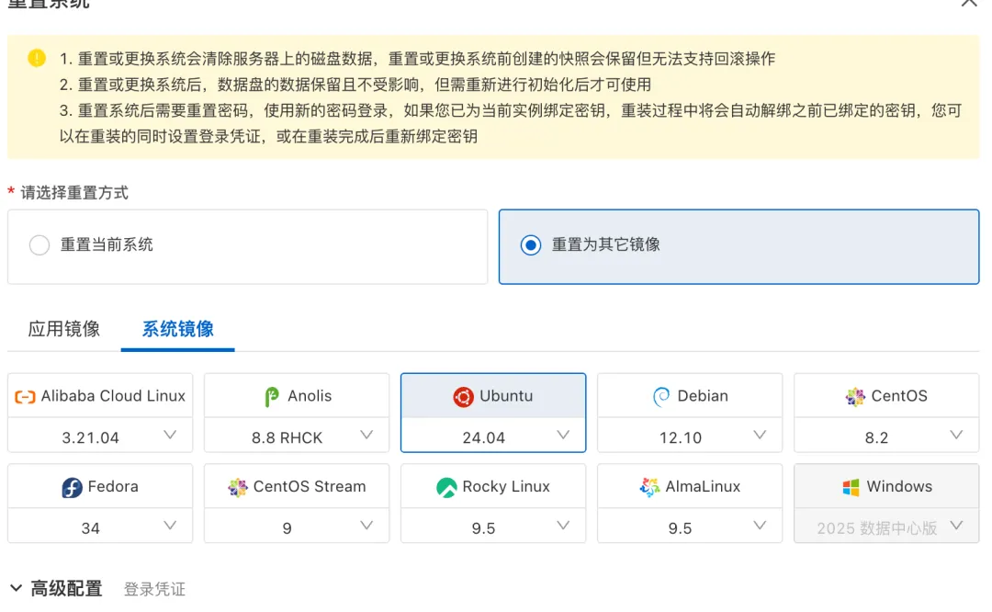The image size is (992, 612).
Task: Open the Ubuntu 24.04 version dropdown
Action: (563, 436)
